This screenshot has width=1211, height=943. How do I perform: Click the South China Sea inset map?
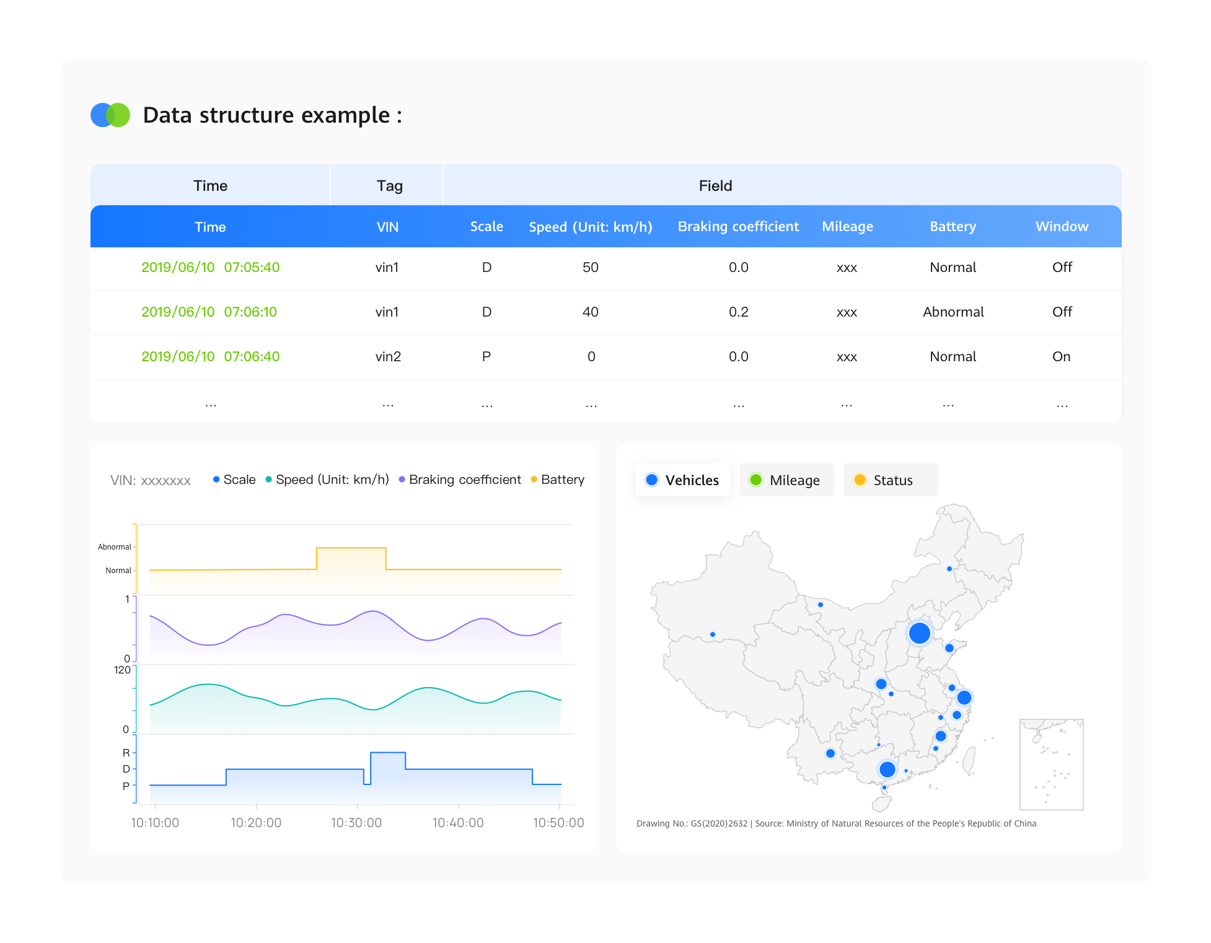(1051, 764)
